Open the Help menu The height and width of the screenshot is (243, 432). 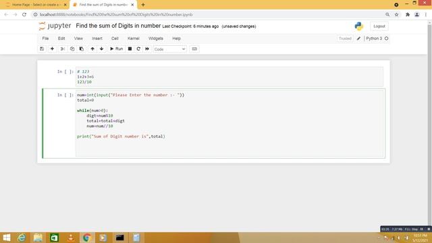176,38
